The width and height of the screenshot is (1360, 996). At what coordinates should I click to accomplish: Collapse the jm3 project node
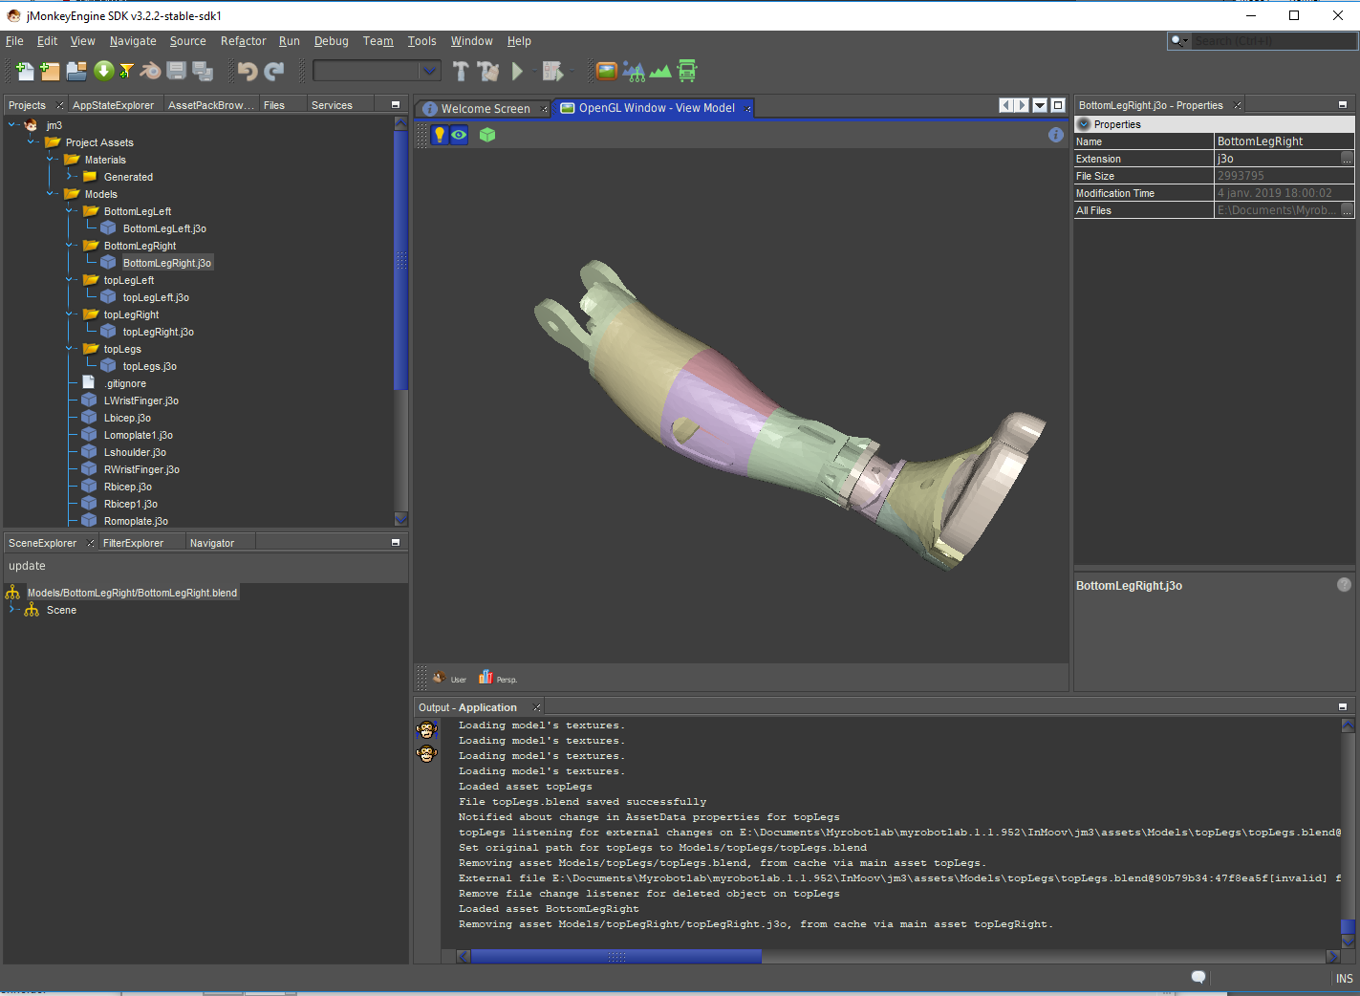(x=12, y=125)
